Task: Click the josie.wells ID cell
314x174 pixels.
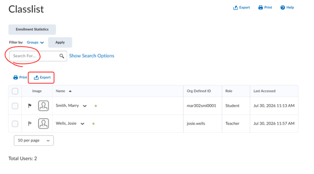Action: tap(196, 123)
